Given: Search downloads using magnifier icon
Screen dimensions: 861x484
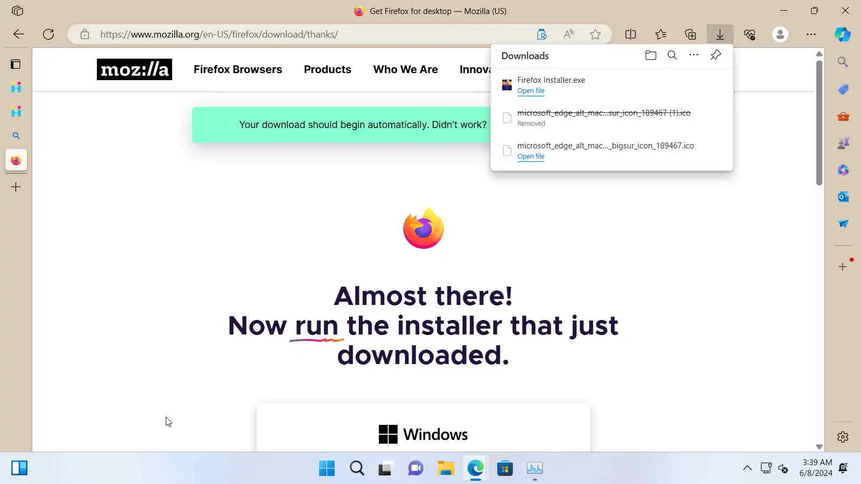Looking at the screenshot, I should [x=672, y=55].
